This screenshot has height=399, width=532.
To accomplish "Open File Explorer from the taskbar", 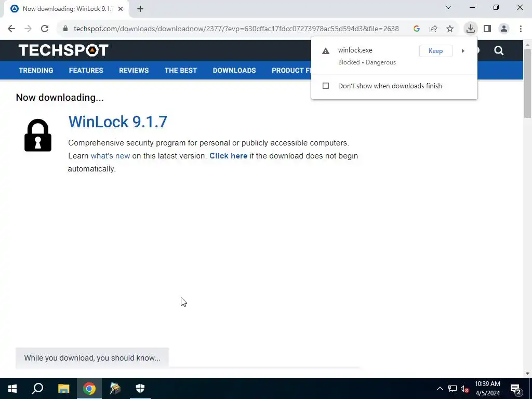I will [63, 389].
